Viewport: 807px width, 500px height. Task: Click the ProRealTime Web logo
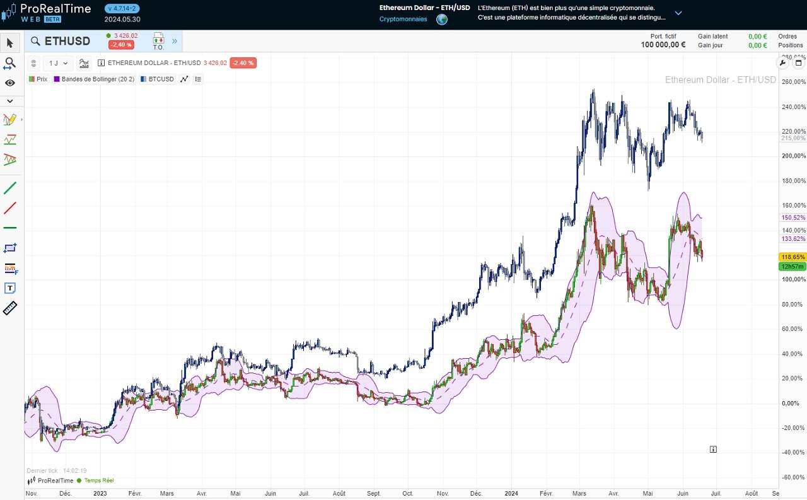coord(46,13)
